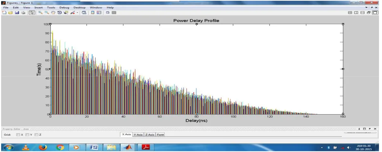Create a new figure with the toolbar icon

(4, 13)
